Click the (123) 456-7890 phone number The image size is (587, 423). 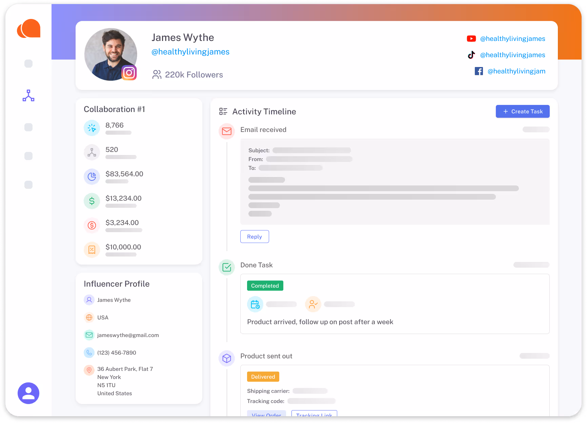tap(117, 353)
